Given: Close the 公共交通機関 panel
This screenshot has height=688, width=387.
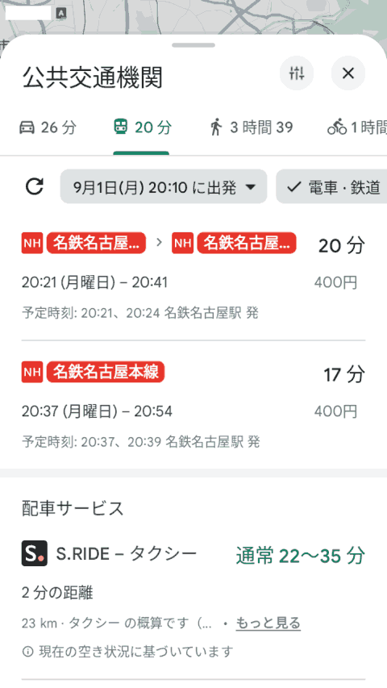Looking at the screenshot, I should pos(348,73).
